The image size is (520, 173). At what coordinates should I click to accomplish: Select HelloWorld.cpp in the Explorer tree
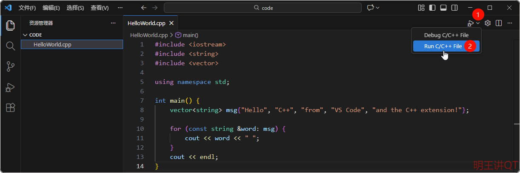point(71,44)
